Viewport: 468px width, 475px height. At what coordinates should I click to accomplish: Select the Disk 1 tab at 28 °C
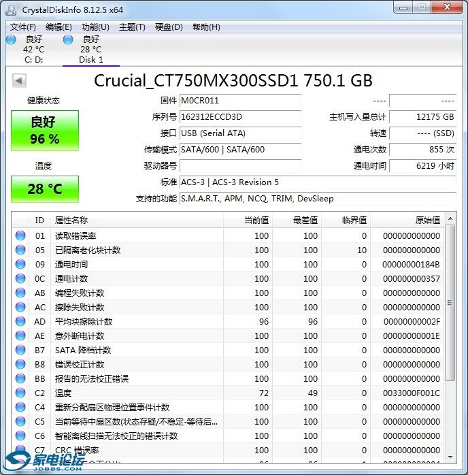91,50
